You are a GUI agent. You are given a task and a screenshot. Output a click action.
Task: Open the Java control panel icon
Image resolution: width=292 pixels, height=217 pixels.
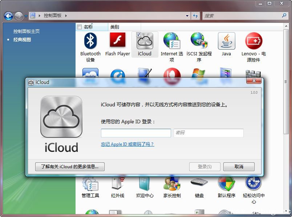coord(226,44)
